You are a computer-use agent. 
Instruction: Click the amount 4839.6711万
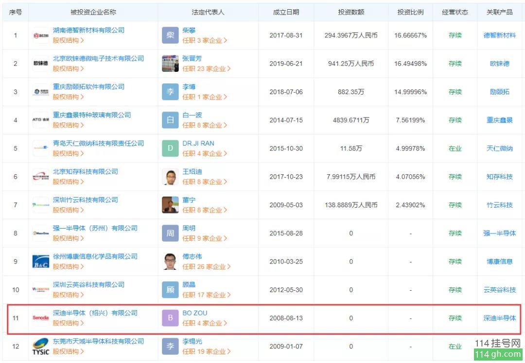[351, 120]
